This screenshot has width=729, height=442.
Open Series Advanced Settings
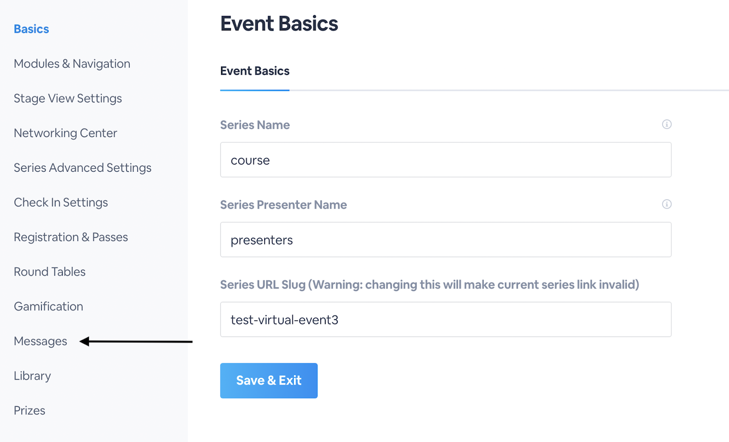(82, 168)
